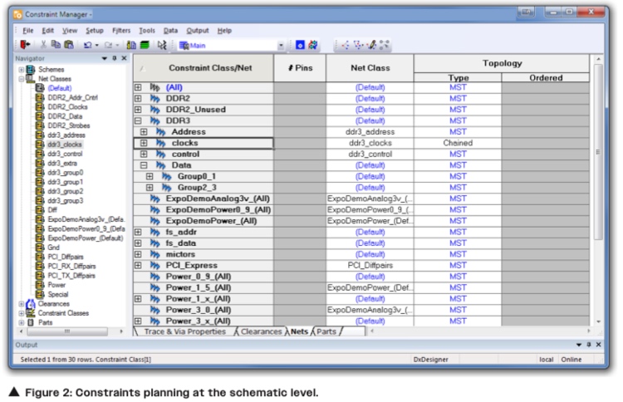This screenshot has width=623, height=402.
Task: Open the File menu
Action: (27, 31)
